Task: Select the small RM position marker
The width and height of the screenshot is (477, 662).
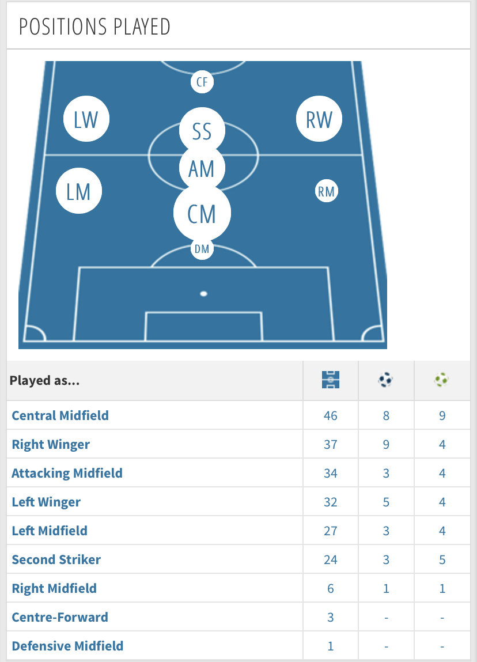Action: [326, 191]
